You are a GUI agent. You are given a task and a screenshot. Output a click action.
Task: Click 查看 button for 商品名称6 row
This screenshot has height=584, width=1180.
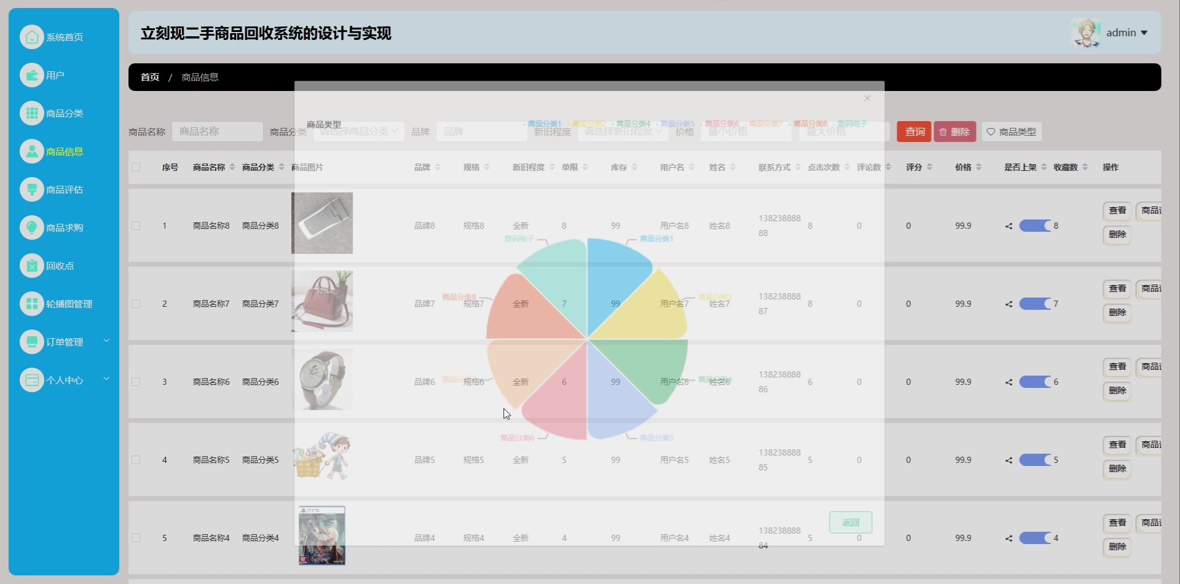(1117, 366)
